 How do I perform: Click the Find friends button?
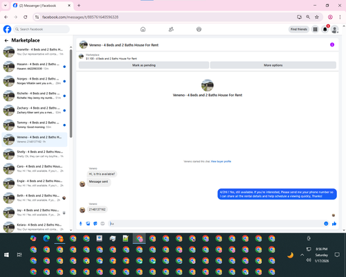click(x=299, y=29)
